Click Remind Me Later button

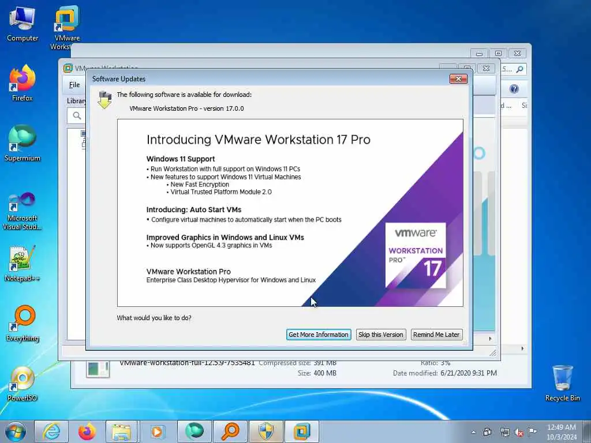[436, 335]
